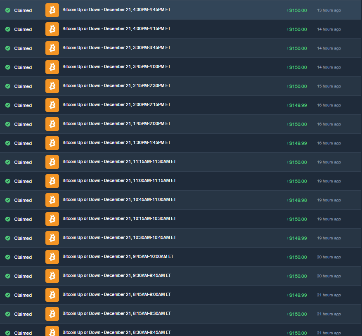Open Bitcoin Up or Down 11:00AM-11:15AM ET market
This screenshot has height=336, width=362.
click(x=119, y=180)
